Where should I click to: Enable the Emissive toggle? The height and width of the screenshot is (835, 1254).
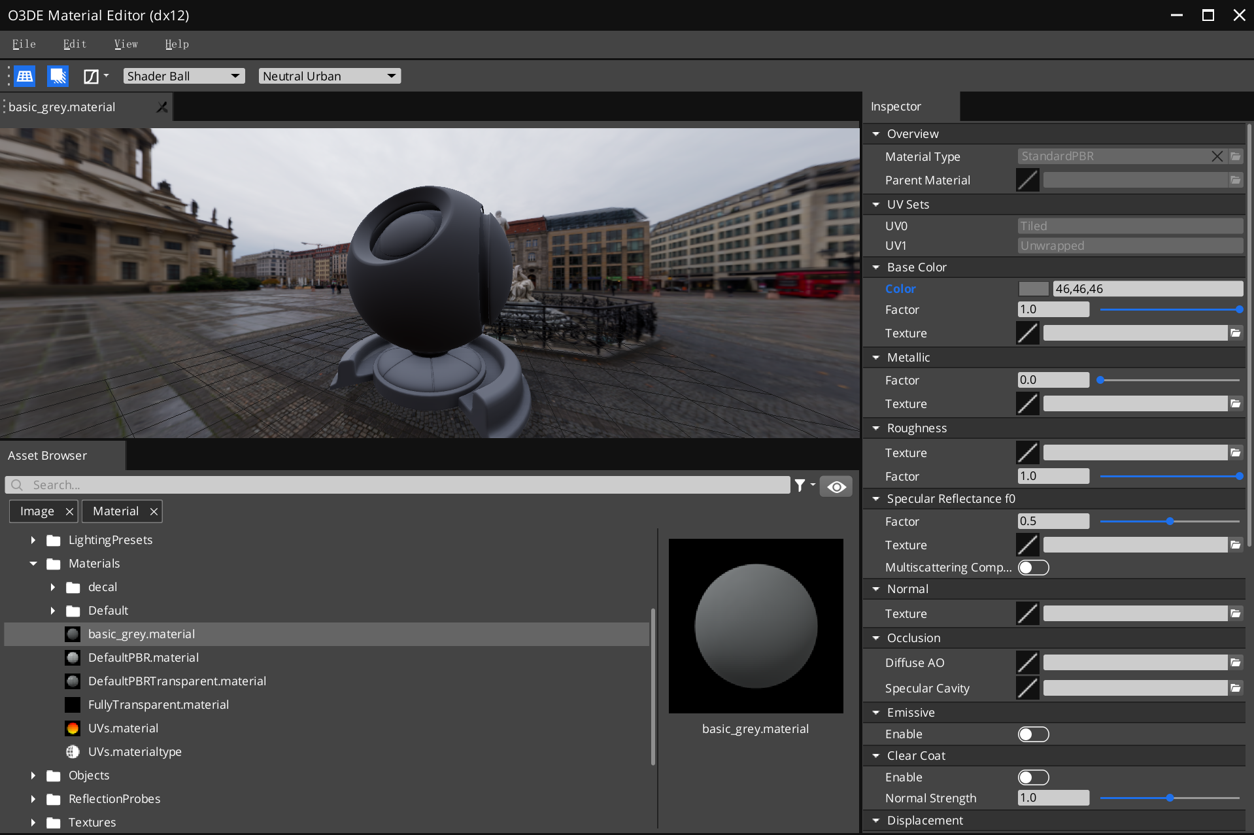1033,734
